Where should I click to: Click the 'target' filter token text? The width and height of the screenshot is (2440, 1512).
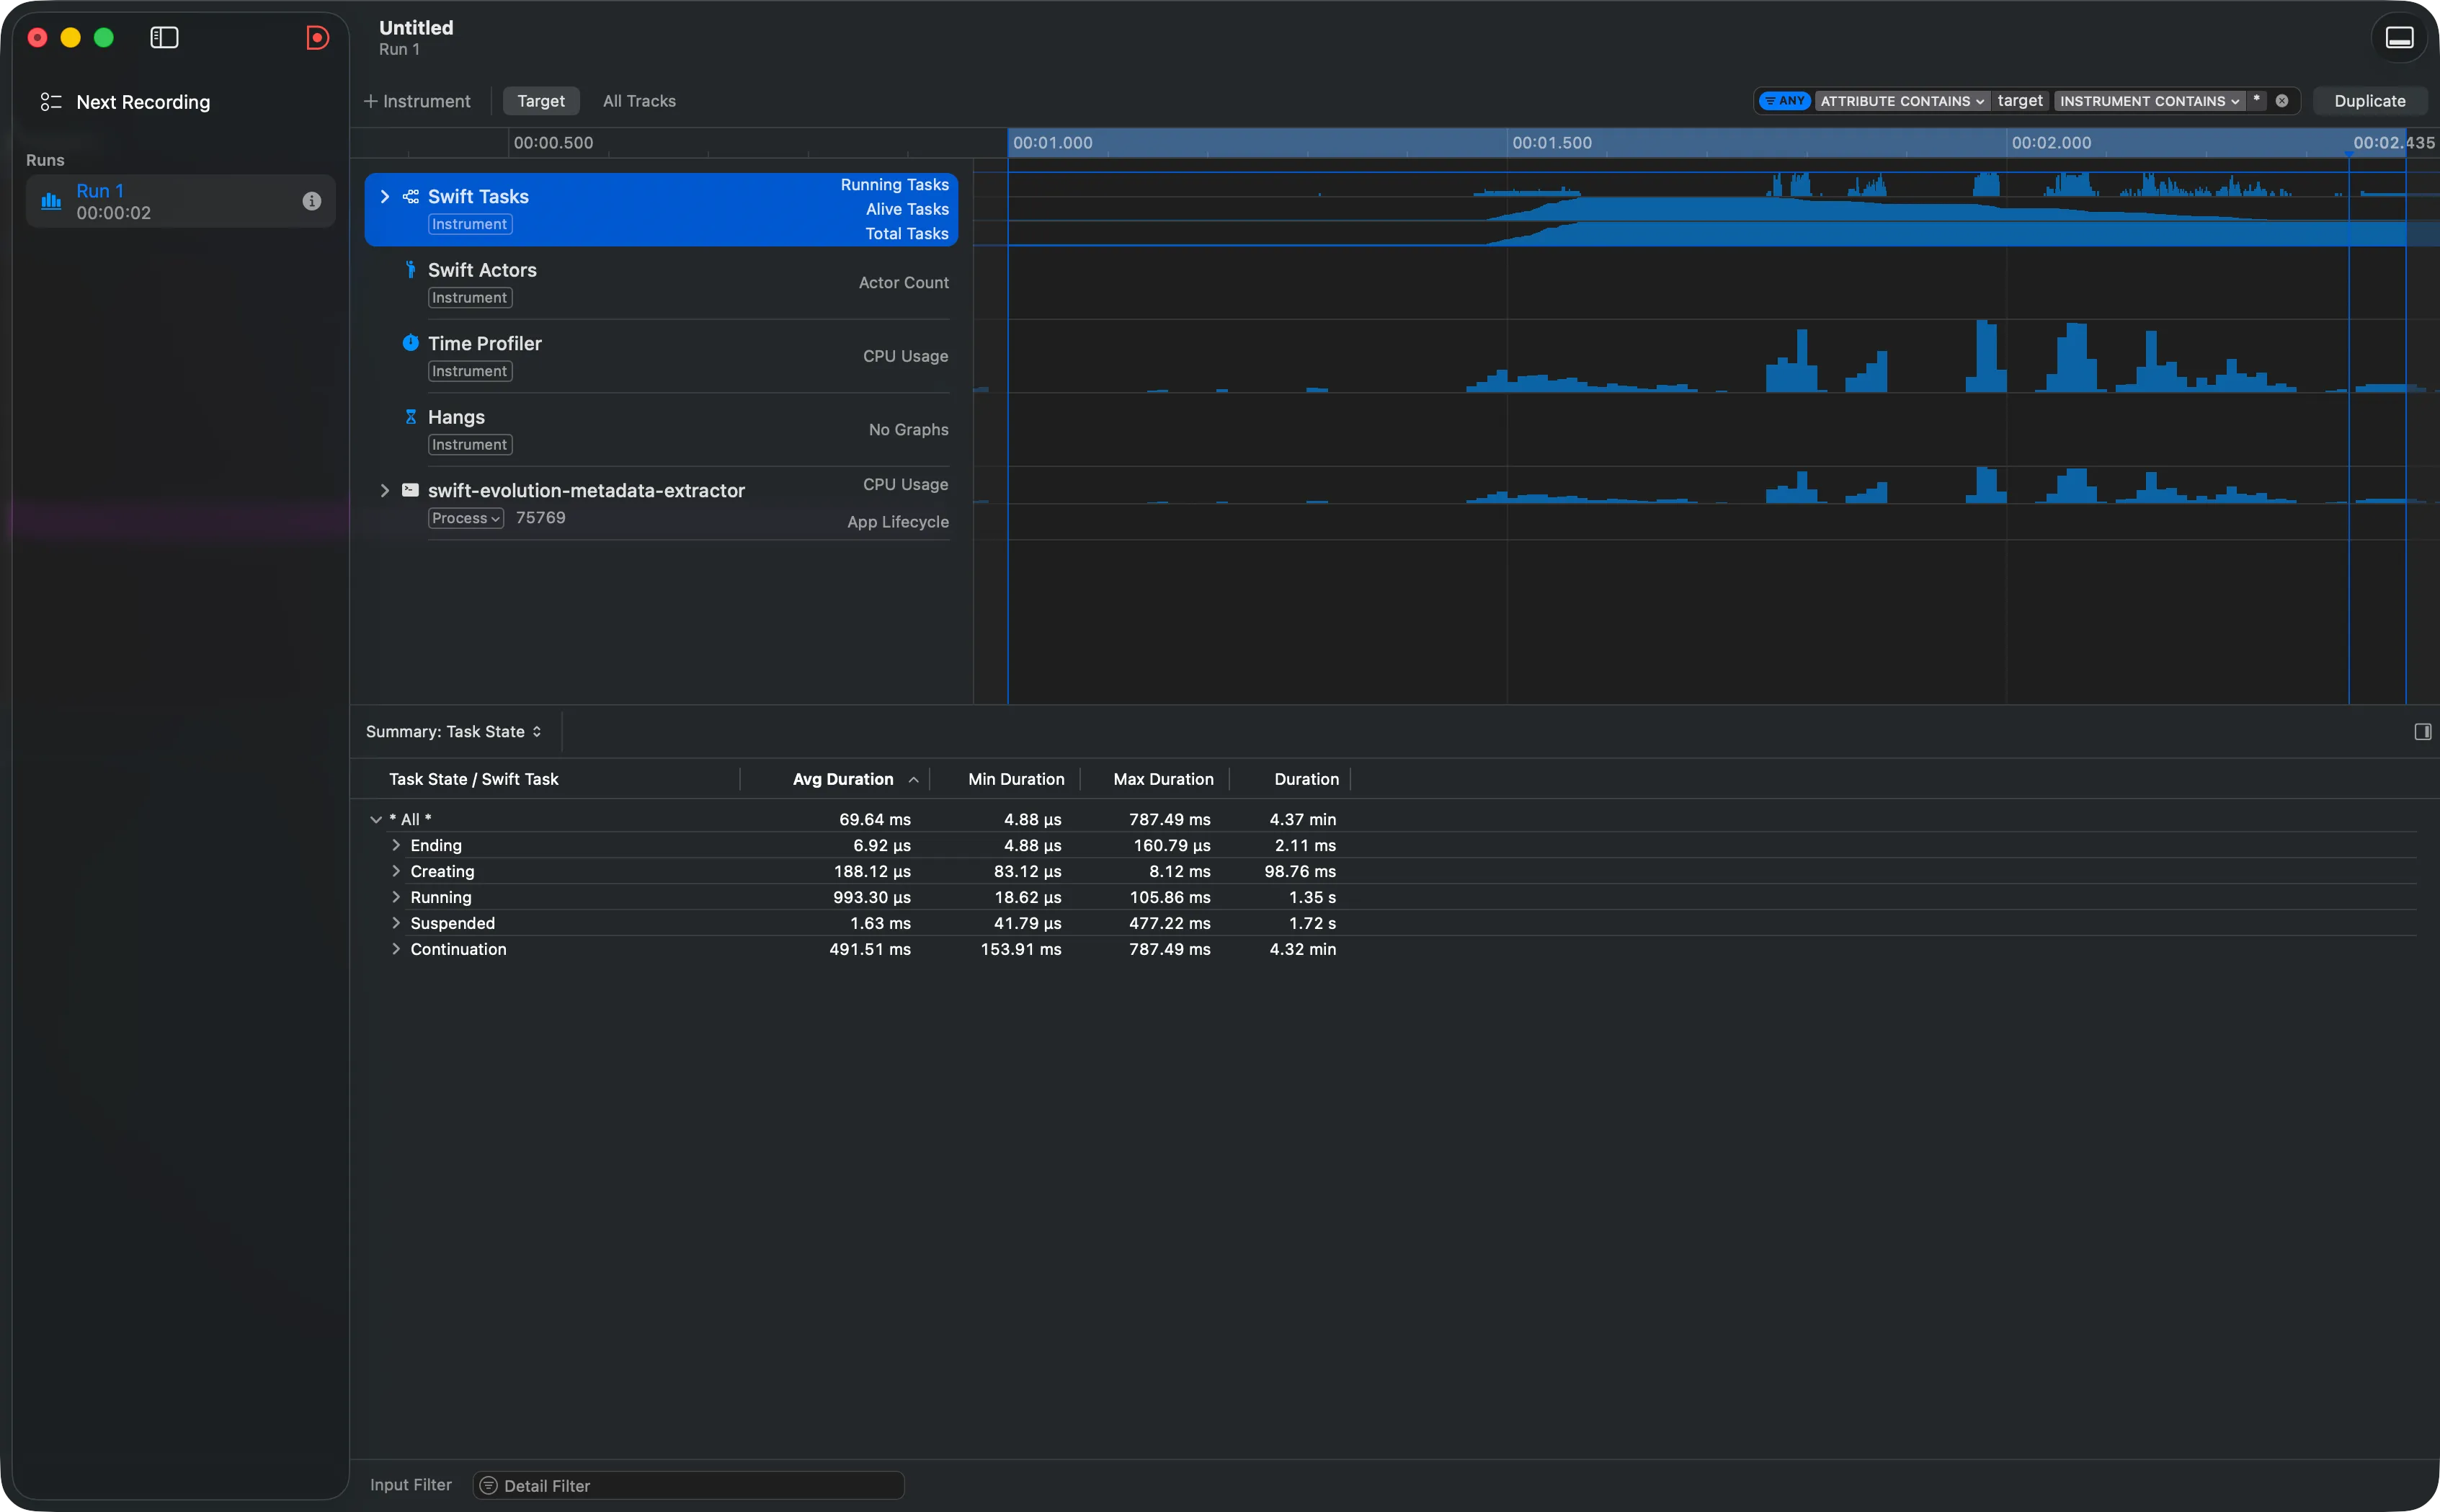pyautogui.click(x=2019, y=101)
